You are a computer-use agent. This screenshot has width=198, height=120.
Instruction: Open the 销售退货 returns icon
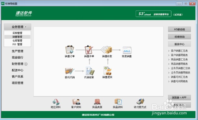coord(107,71)
